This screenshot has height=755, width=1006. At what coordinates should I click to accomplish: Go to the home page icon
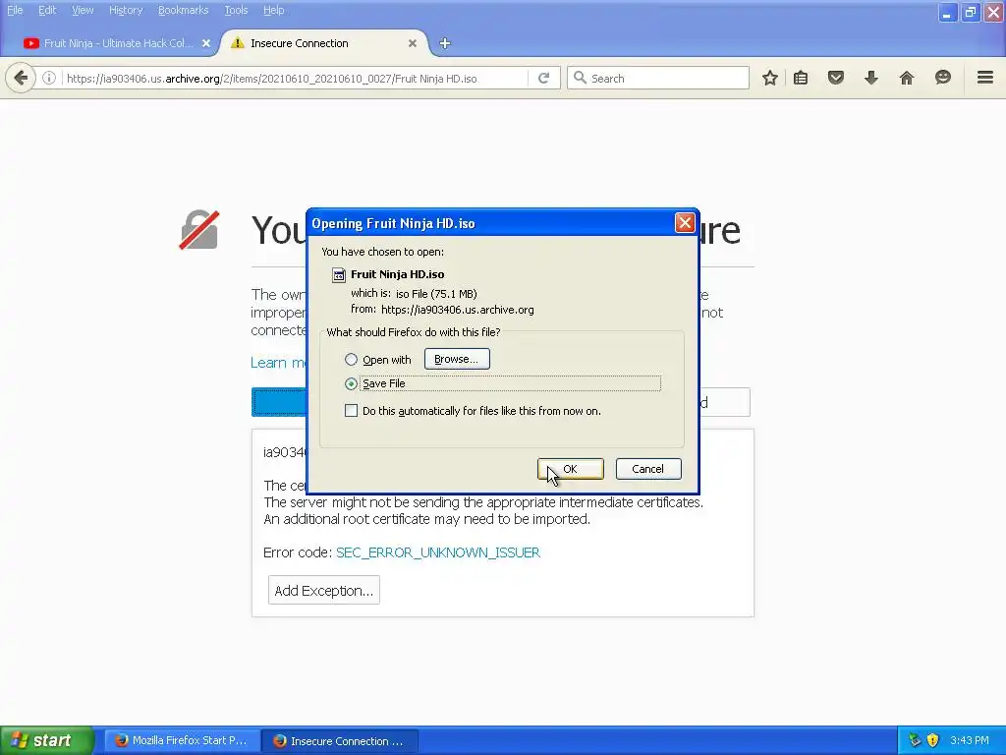907,79
